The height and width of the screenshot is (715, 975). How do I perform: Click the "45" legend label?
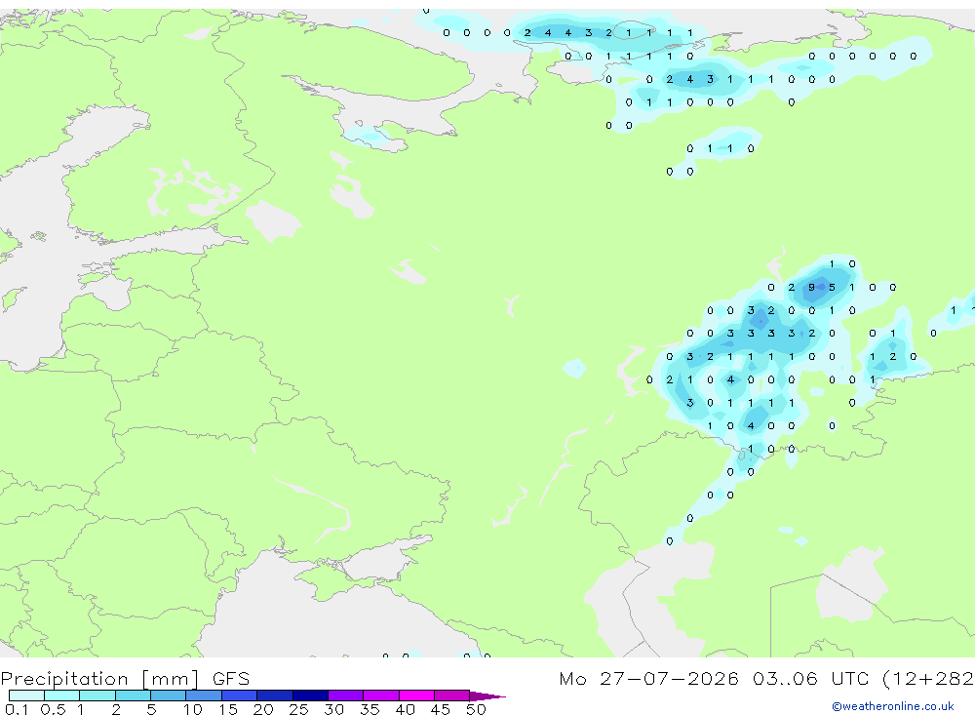[441, 709]
